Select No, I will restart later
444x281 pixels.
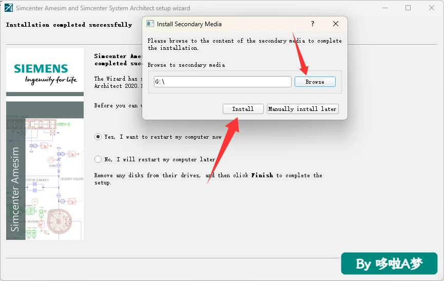point(98,159)
